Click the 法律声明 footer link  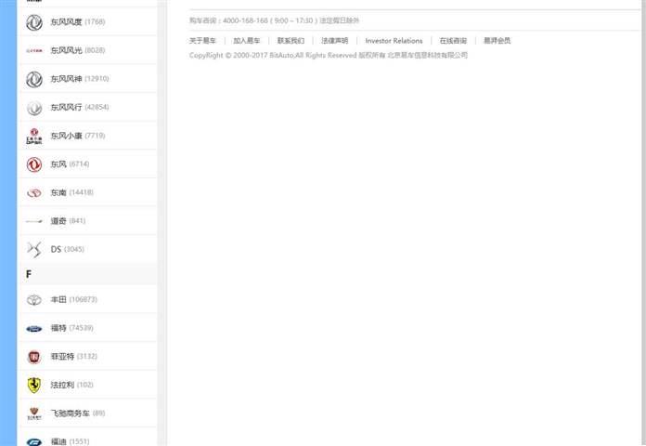(x=334, y=41)
